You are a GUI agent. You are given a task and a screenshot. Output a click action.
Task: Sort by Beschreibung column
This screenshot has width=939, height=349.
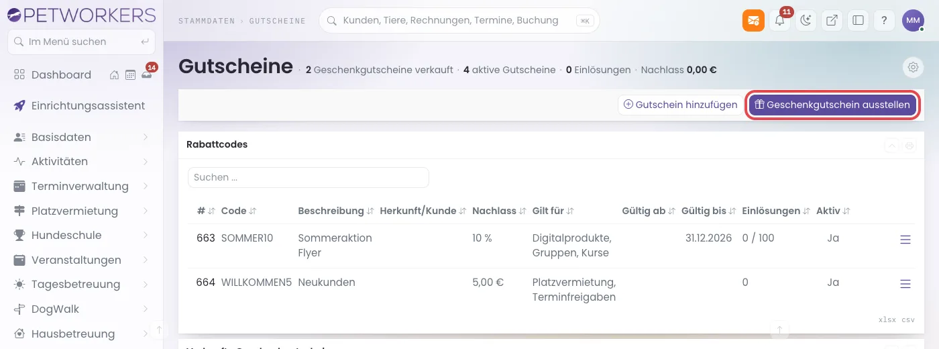336,211
